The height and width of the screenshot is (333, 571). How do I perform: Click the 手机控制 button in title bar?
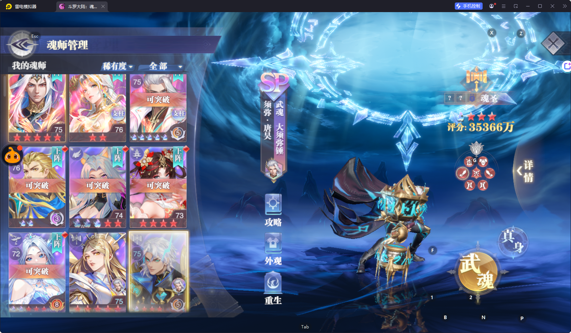pyautogui.click(x=468, y=6)
